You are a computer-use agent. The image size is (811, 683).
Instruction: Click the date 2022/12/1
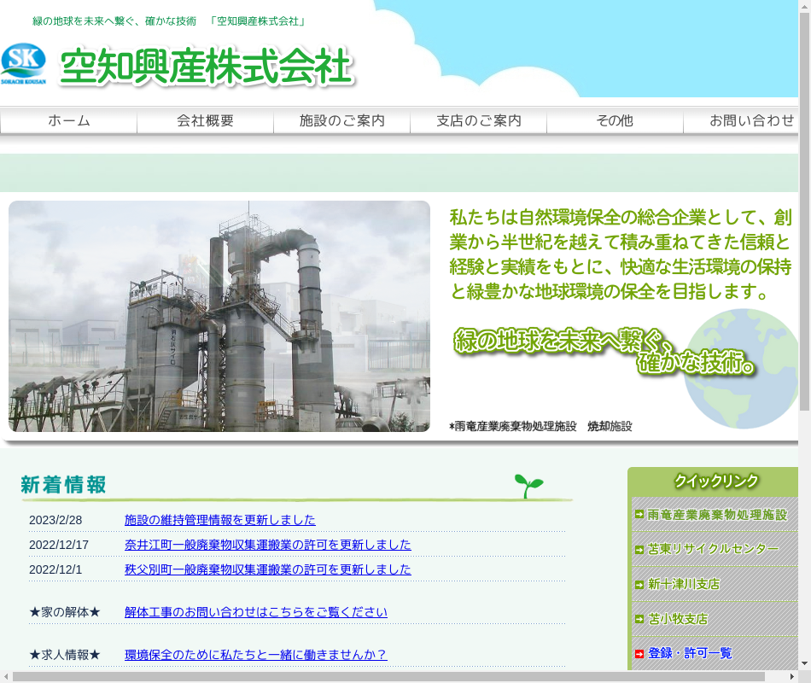tap(55, 569)
